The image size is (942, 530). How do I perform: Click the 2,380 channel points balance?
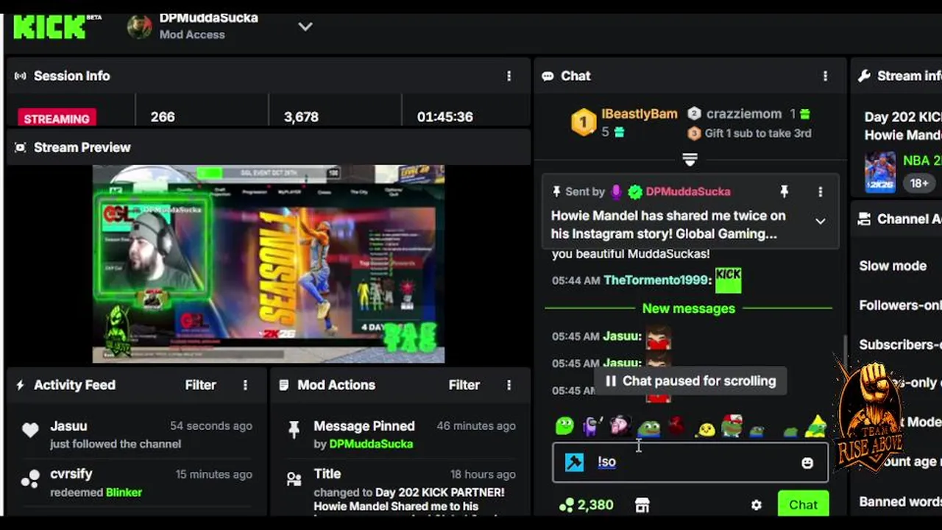pyautogui.click(x=586, y=505)
